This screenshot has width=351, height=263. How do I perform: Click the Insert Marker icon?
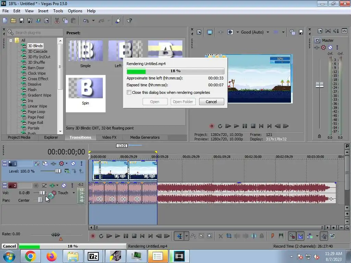coord(273,236)
